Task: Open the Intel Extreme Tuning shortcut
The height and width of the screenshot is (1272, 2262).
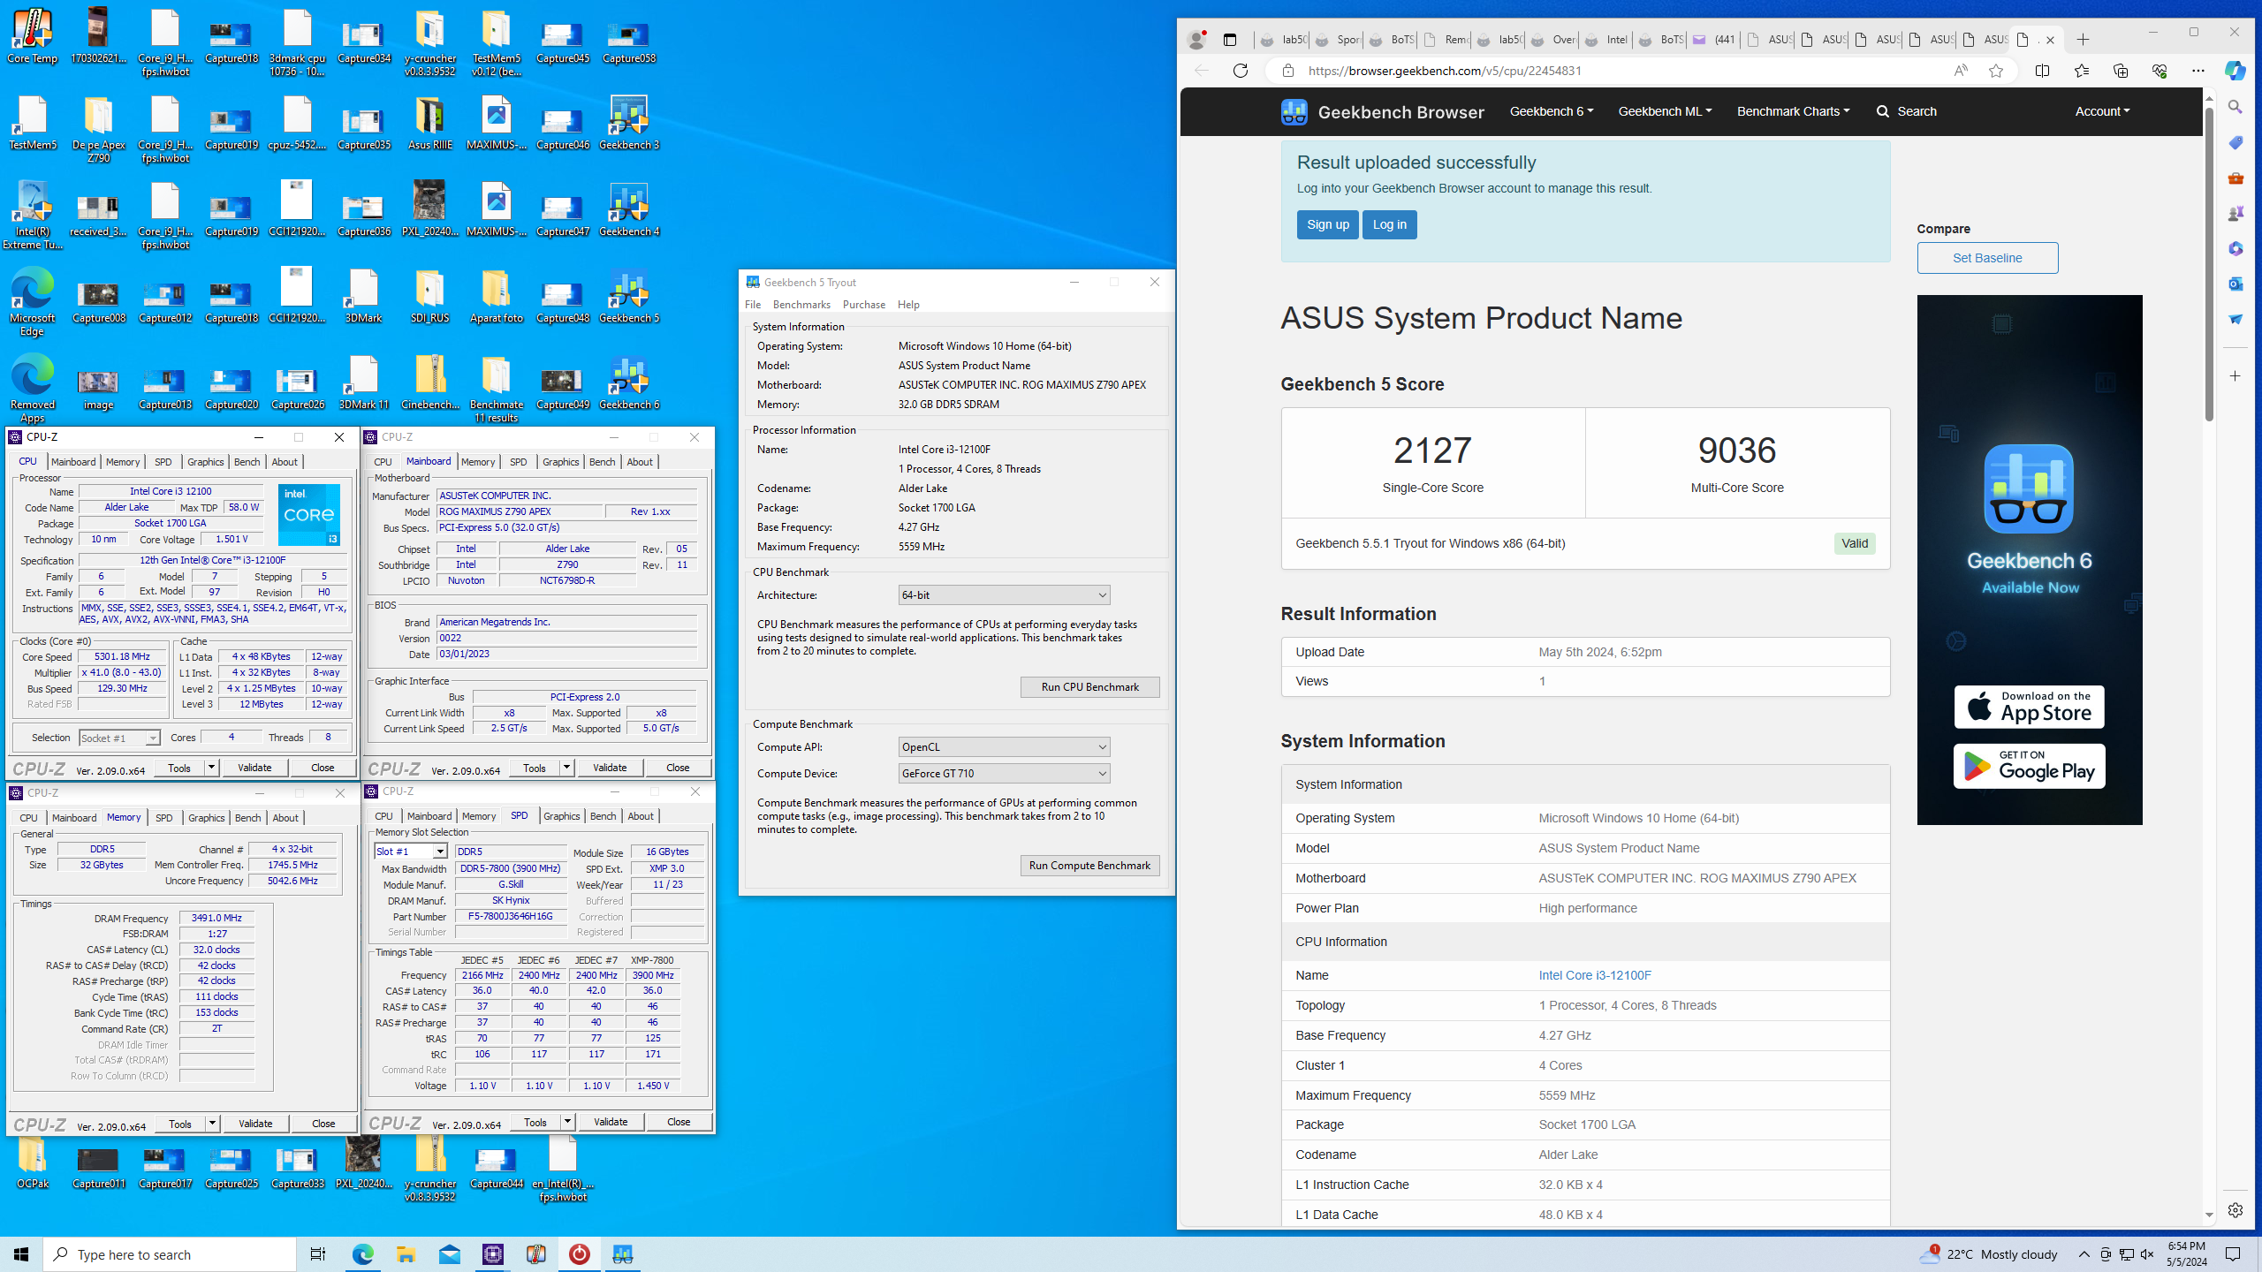Action: point(33,216)
